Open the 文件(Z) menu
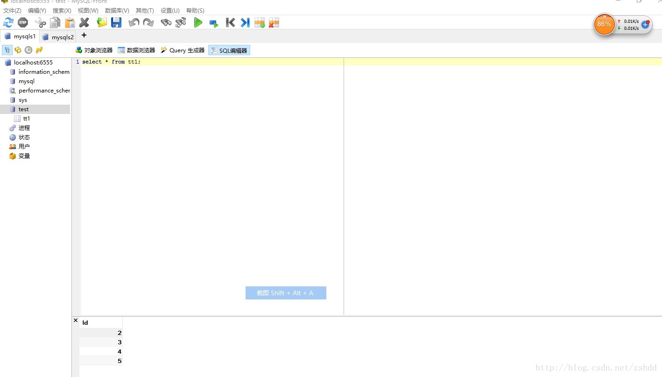 12,10
